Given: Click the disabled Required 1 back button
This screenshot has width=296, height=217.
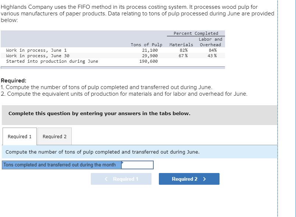Looking at the screenshot, I should pyautogui.click(x=121, y=179).
